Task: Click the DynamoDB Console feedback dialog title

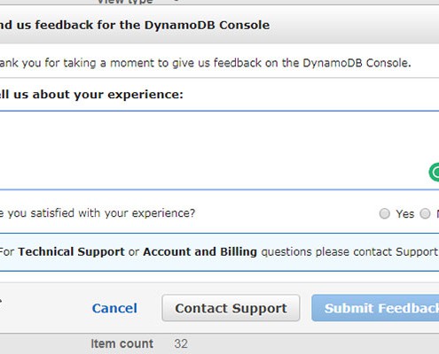Action: (135, 25)
